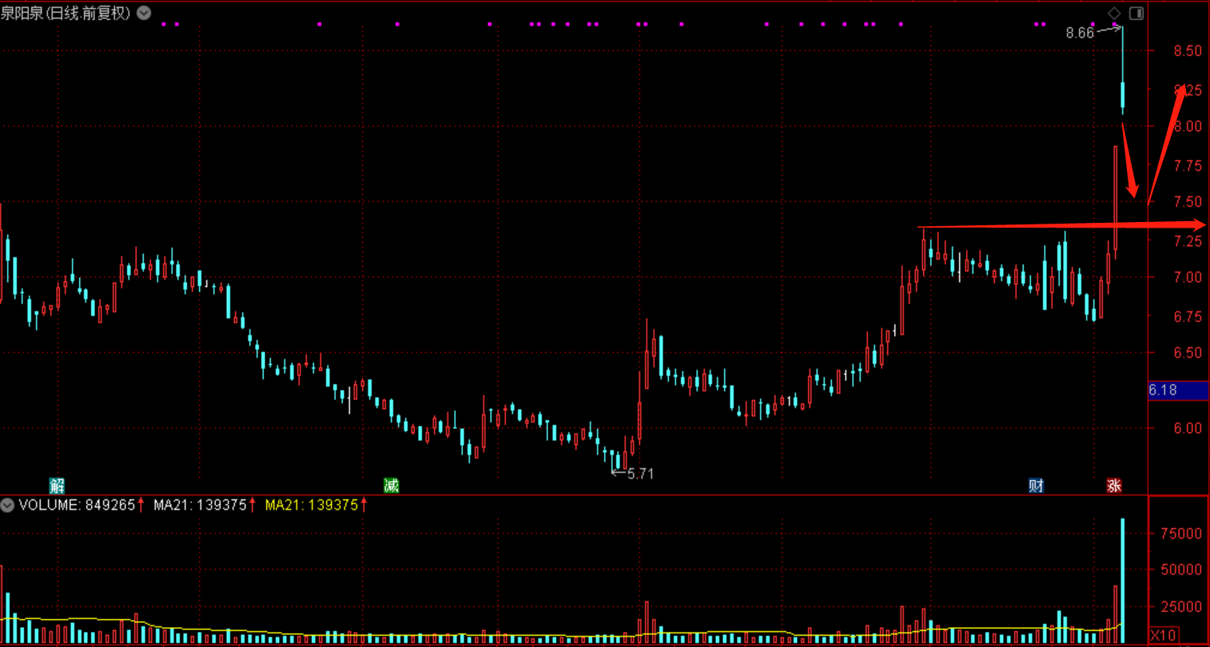
Task: Toggle the side panel icon beside the diamond
Action: pyautogui.click(x=1136, y=13)
